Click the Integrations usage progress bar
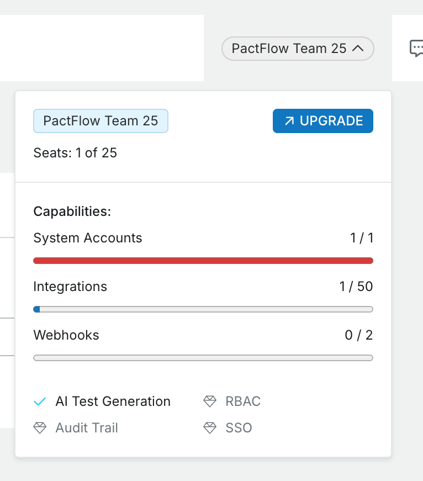The height and width of the screenshot is (481, 423). (x=203, y=309)
